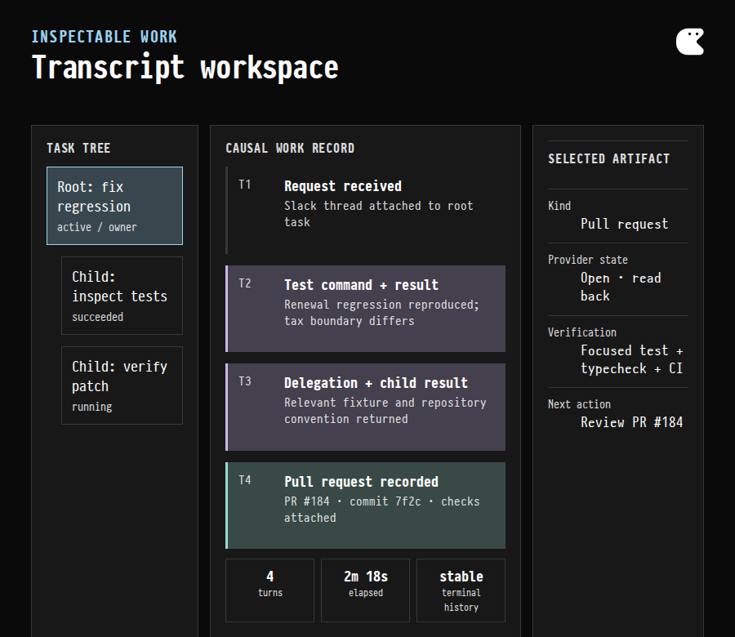This screenshot has width=735, height=637.
Task: Select the T2 Test command + result entry
Action: pyautogui.click(x=366, y=309)
